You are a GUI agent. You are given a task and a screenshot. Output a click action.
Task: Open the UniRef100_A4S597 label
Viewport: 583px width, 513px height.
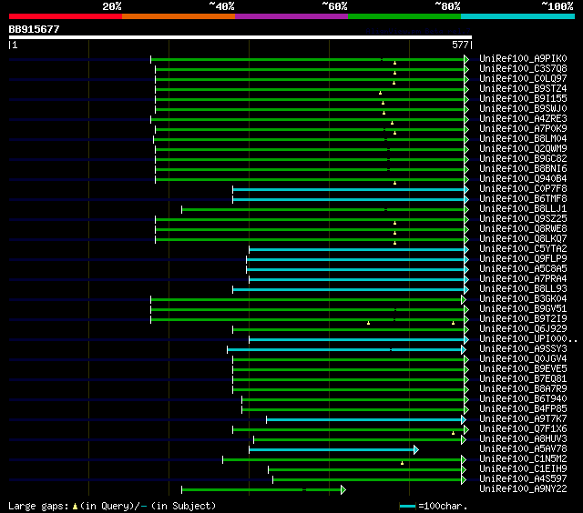523,479
